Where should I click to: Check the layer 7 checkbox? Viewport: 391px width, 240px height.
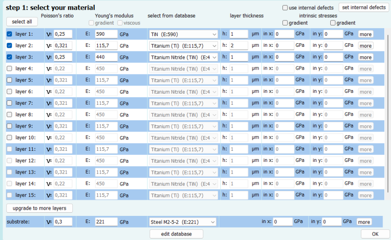point(10,103)
